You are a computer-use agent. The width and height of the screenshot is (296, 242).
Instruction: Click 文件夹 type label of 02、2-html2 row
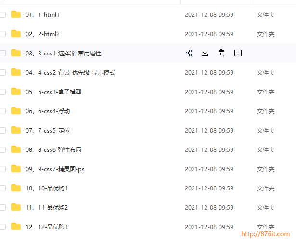[x=265, y=34]
